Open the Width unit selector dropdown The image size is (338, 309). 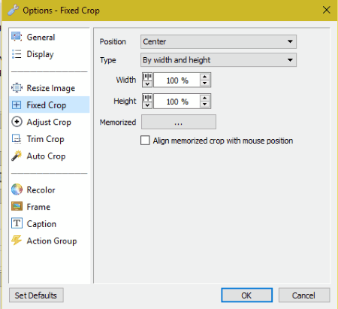(147, 80)
